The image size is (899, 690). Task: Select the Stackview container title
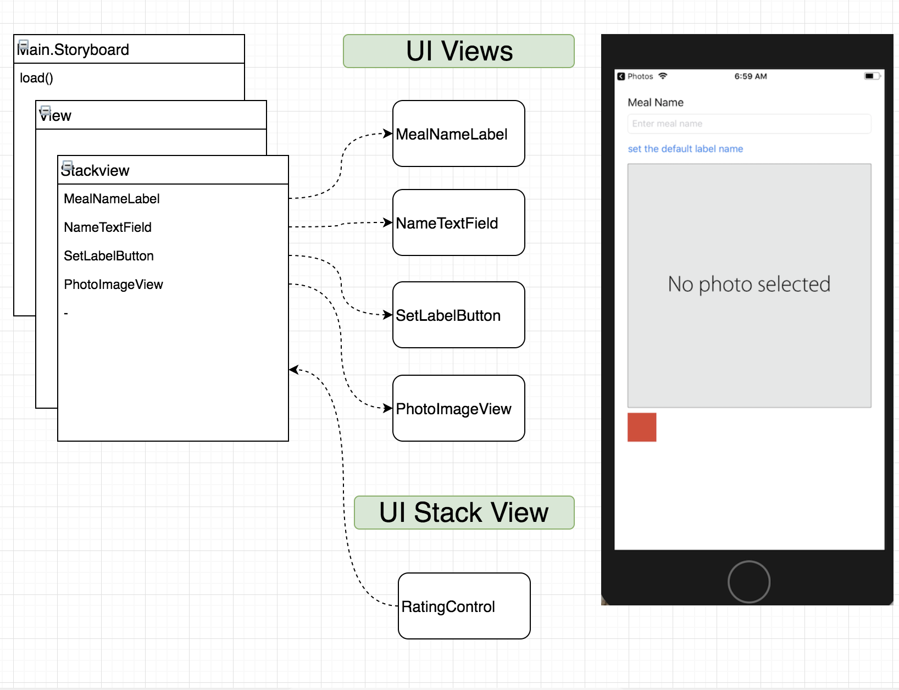95,171
